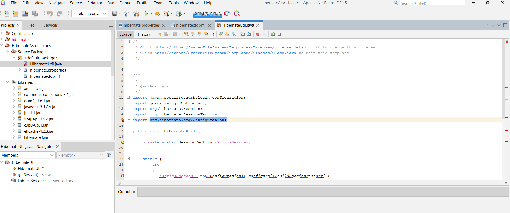Screen dimensions: 510x213
Task: Click Previous Bookmark icon
Action: coord(221,34)
